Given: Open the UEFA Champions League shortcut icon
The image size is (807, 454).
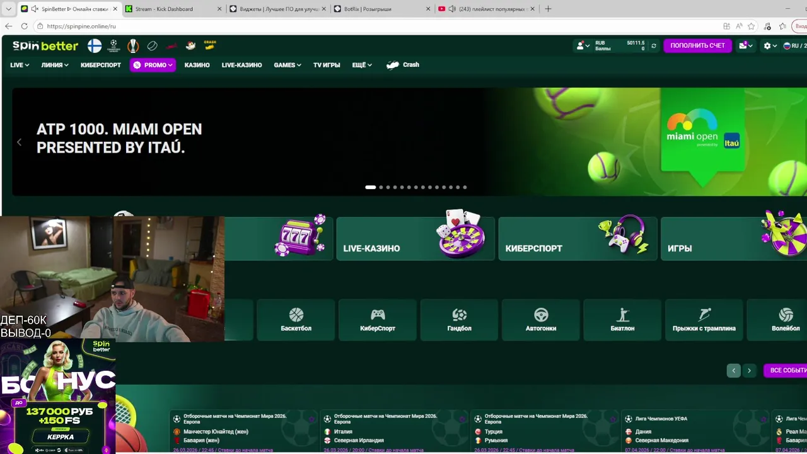Looking at the screenshot, I should coord(113,45).
